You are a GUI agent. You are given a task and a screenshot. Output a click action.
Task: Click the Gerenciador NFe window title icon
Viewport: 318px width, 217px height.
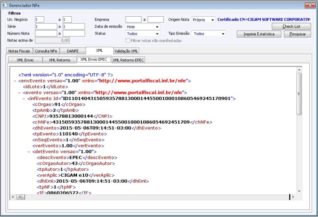point(4,5)
